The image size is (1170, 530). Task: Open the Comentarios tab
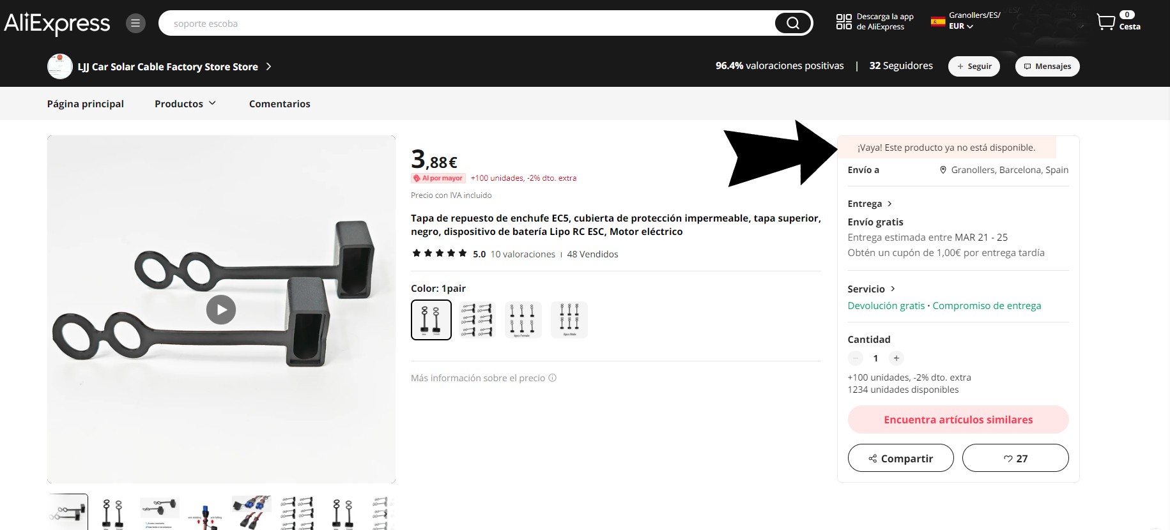(x=280, y=103)
